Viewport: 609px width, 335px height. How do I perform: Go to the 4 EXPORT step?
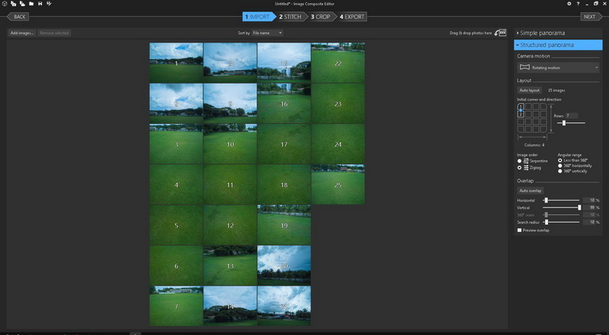352,17
